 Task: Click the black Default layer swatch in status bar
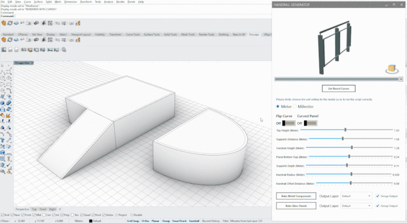click(90, 221)
